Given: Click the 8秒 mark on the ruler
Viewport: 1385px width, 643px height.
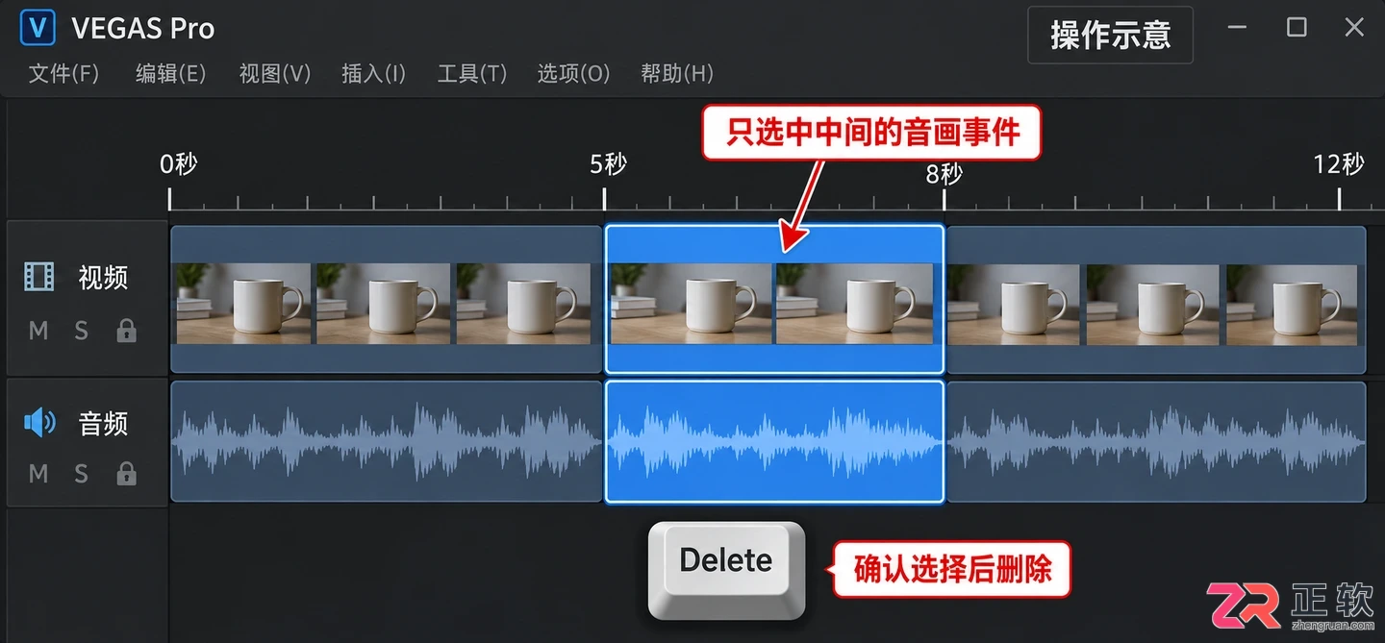Looking at the screenshot, I should pyautogui.click(x=944, y=174).
